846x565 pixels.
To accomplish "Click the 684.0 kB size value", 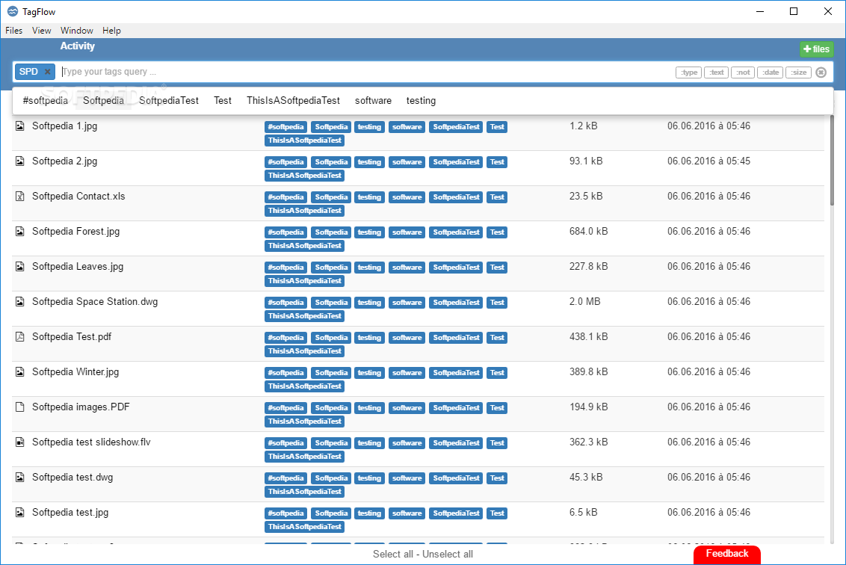I will click(x=589, y=232).
